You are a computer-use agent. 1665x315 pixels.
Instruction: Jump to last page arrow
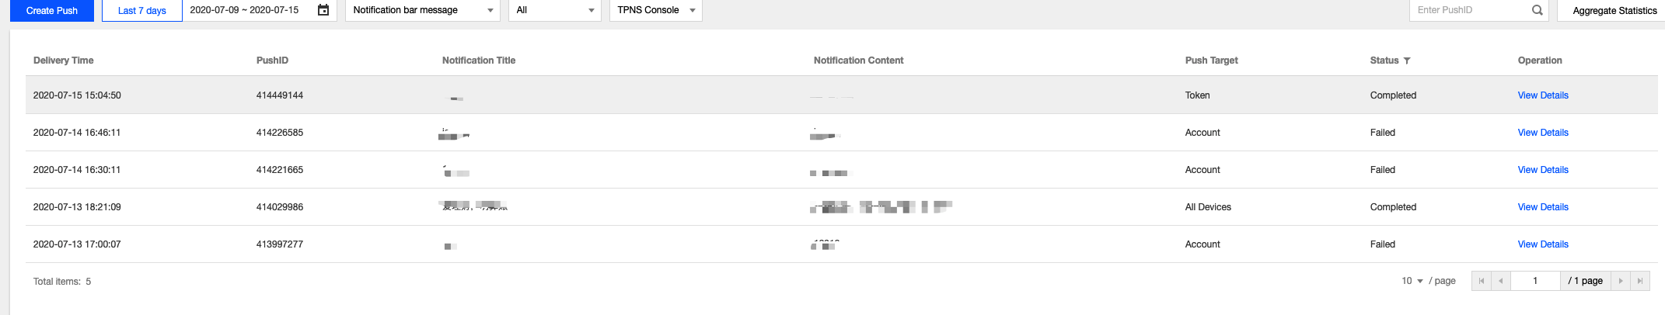coord(1640,281)
